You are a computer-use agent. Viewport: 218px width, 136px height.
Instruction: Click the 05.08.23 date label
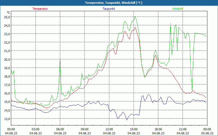pos(207,133)
